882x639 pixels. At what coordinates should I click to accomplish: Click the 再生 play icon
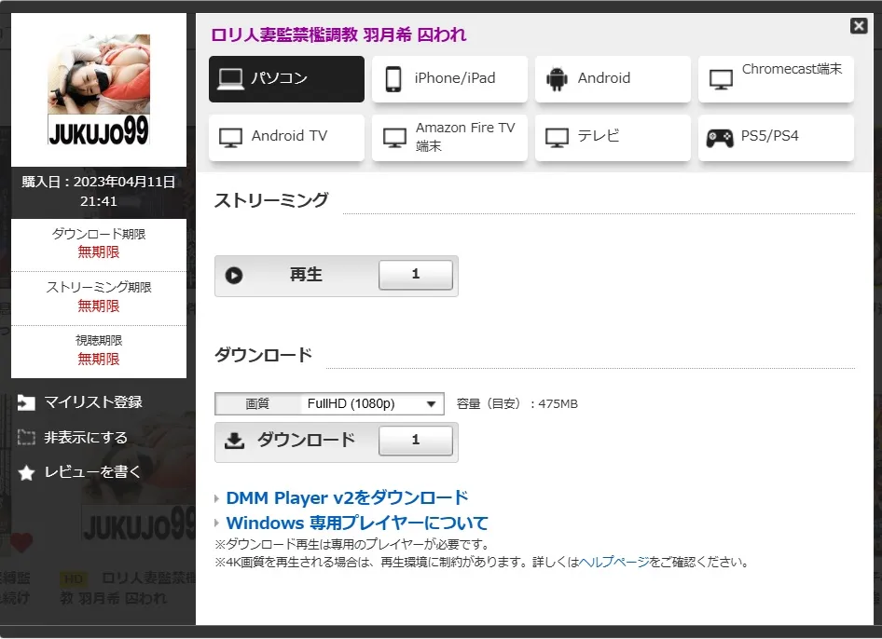(x=234, y=276)
